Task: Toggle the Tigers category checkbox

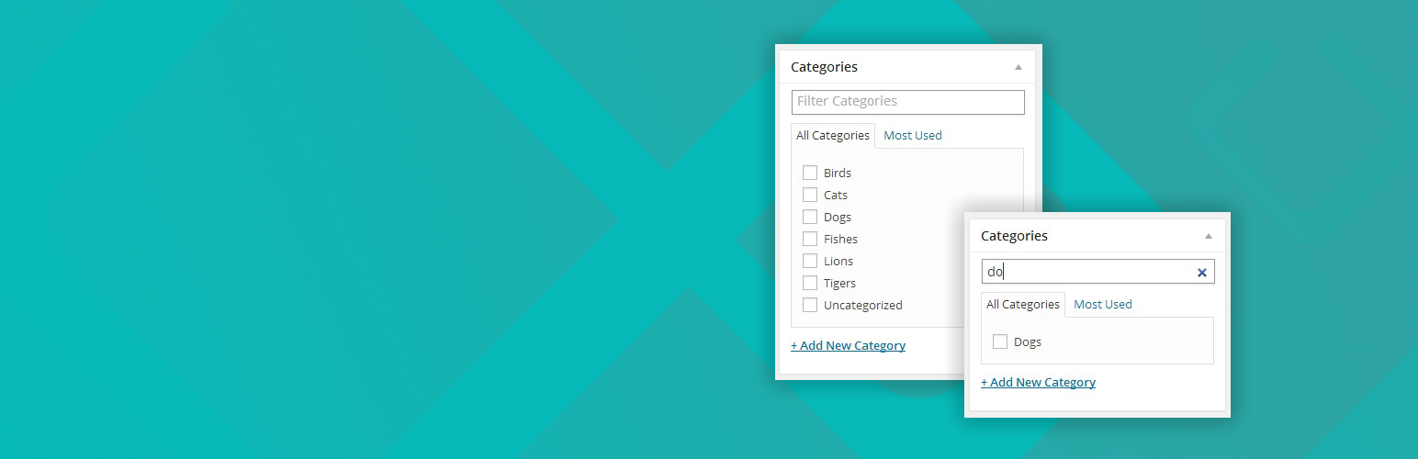Action: (x=810, y=283)
